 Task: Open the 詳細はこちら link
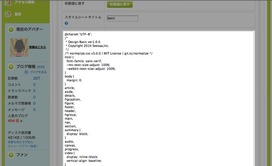(38, 47)
